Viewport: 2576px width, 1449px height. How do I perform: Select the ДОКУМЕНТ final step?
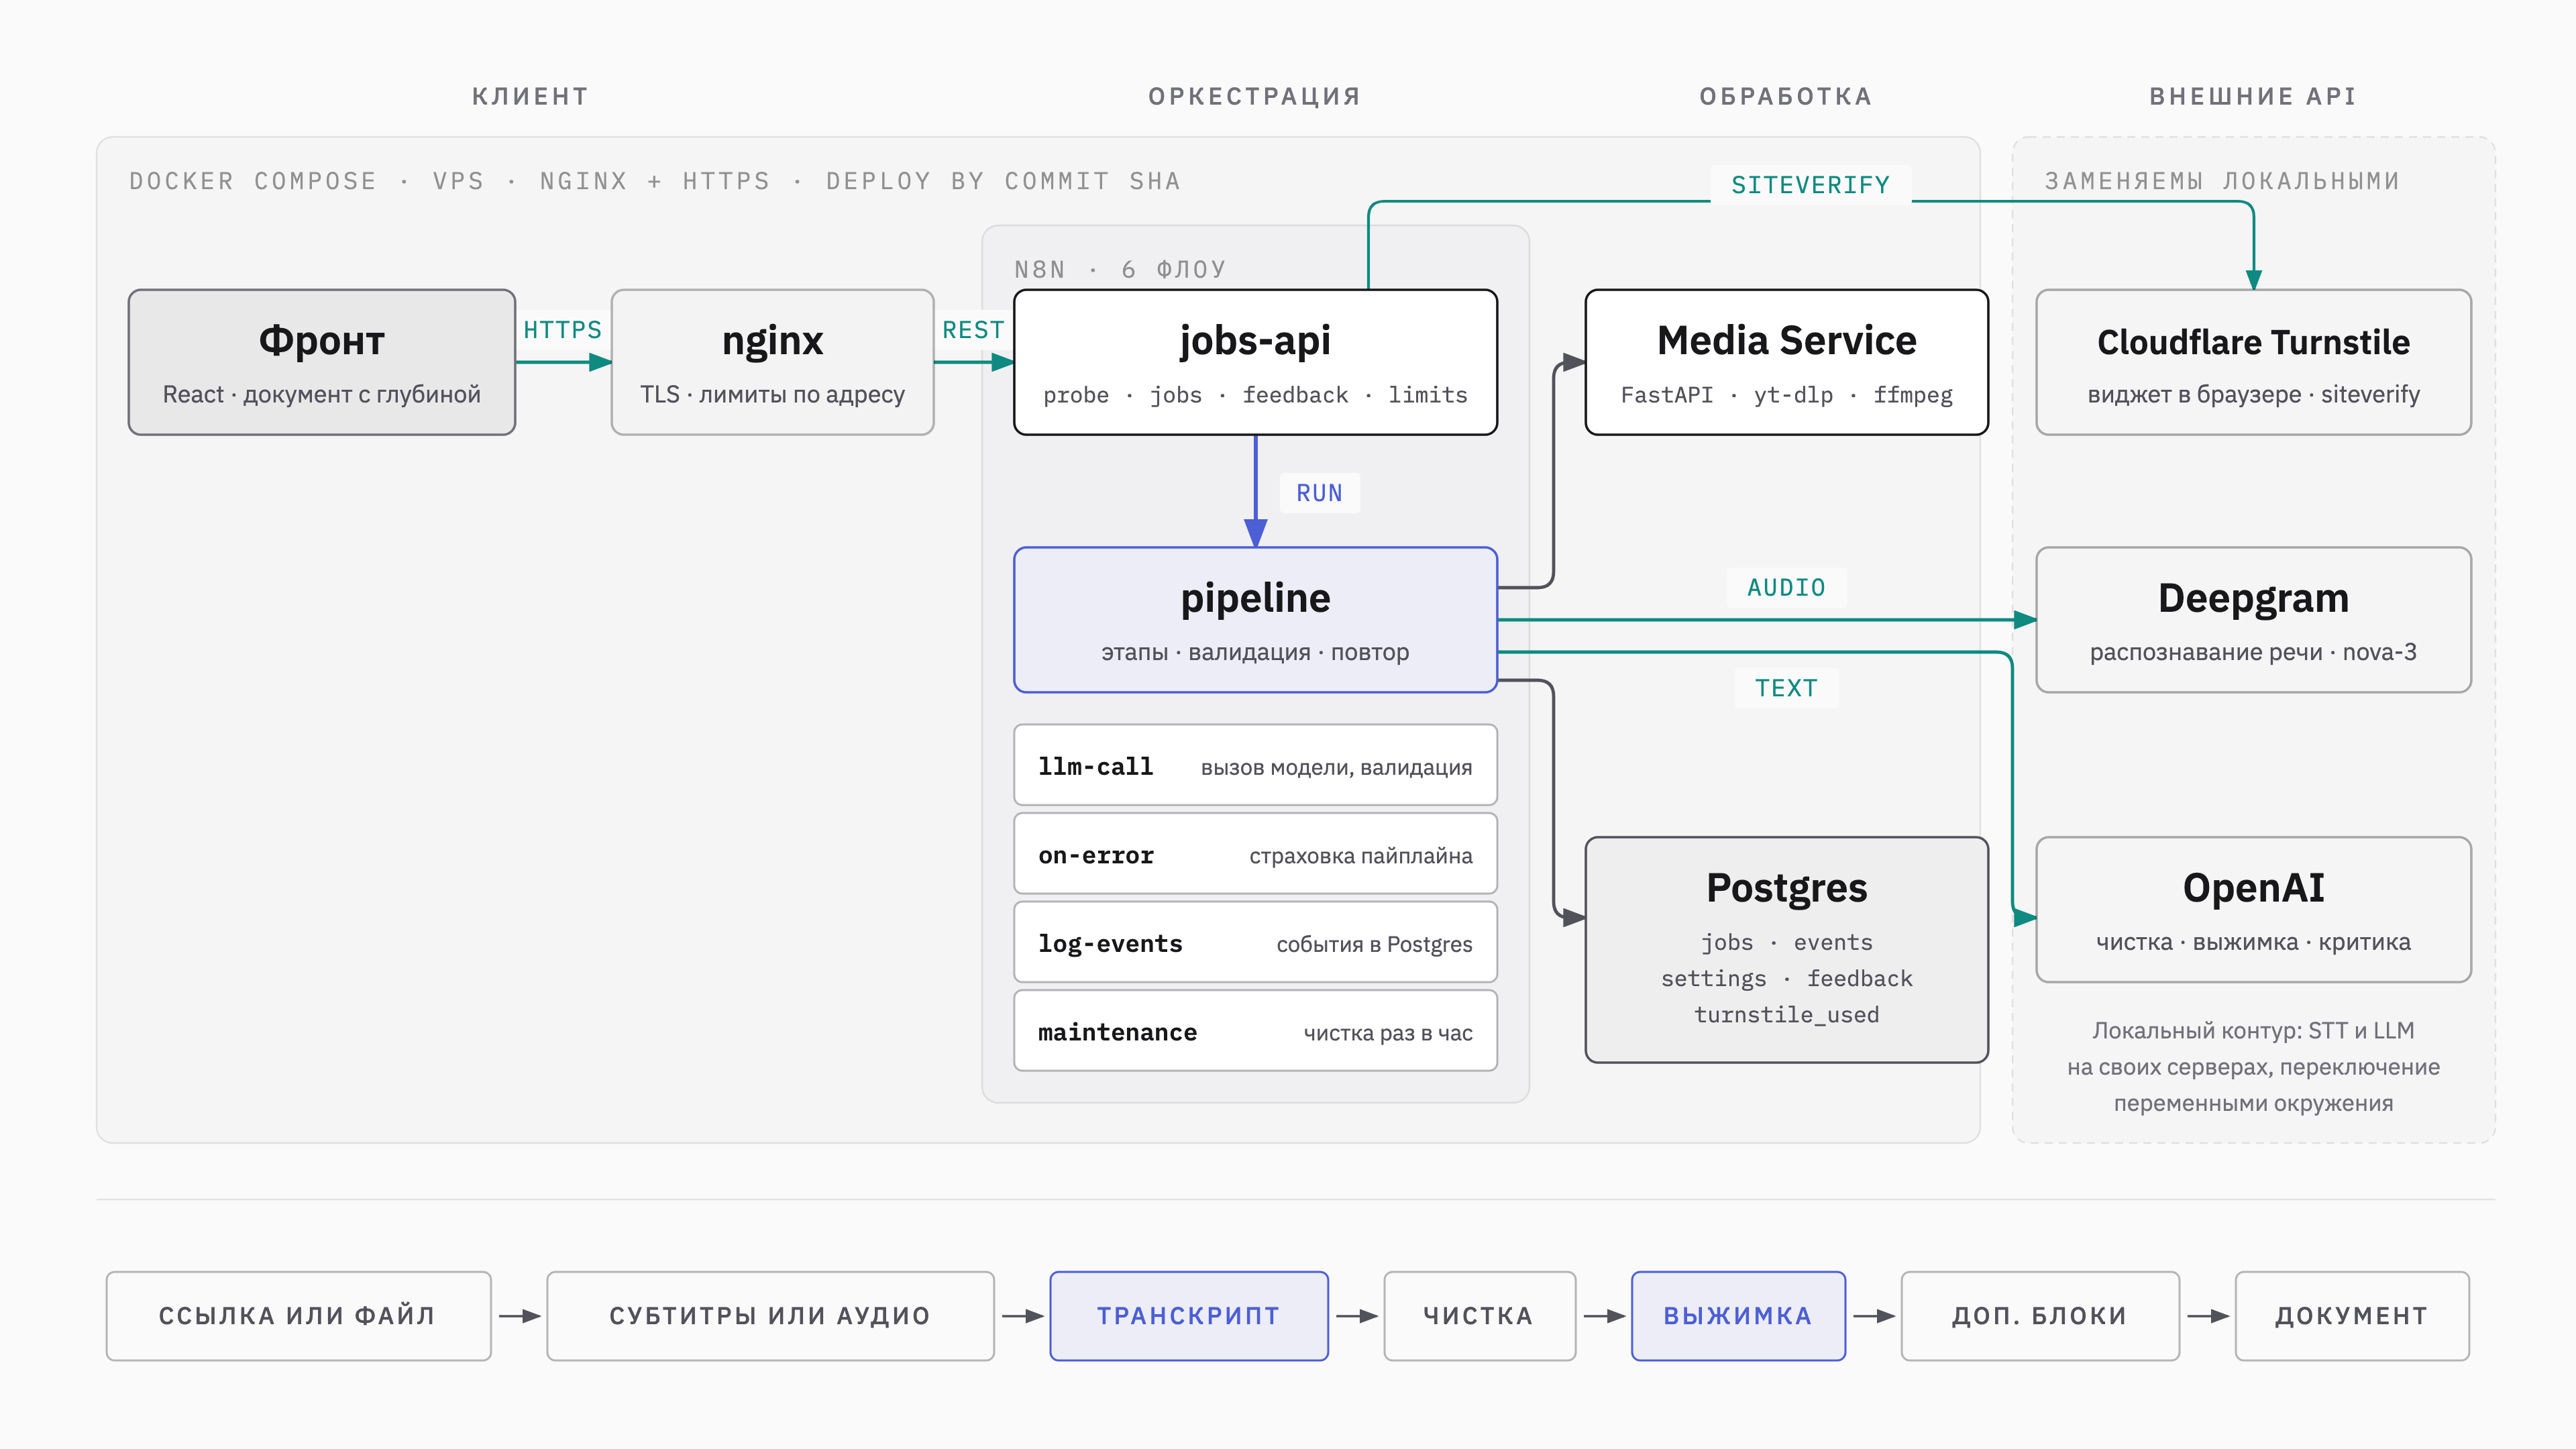[2352, 1316]
